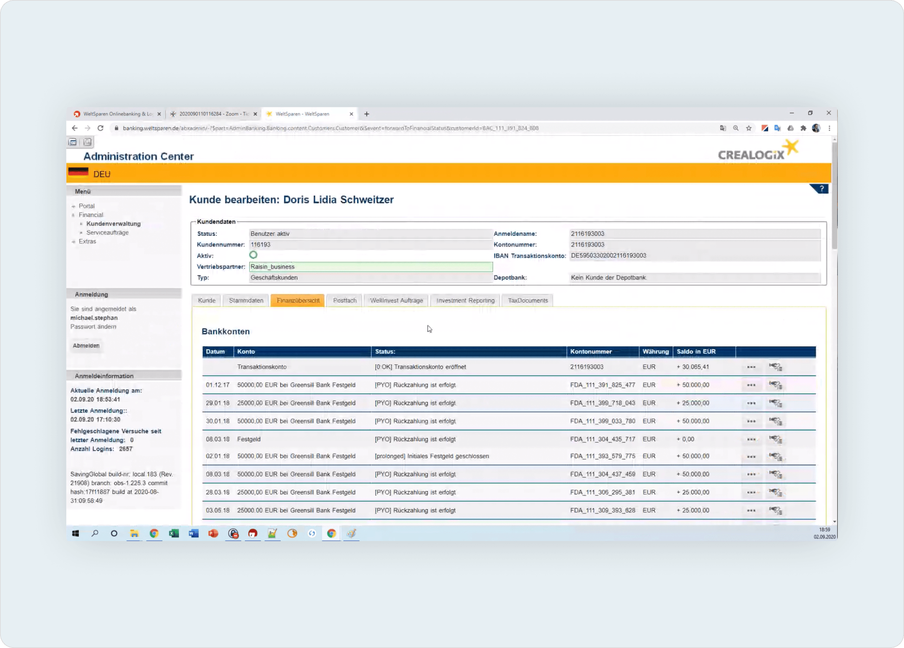Screen dimensions: 904x648
Task: Open three-dot menu for Transaktionskonto row
Action: (x=751, y=367)
